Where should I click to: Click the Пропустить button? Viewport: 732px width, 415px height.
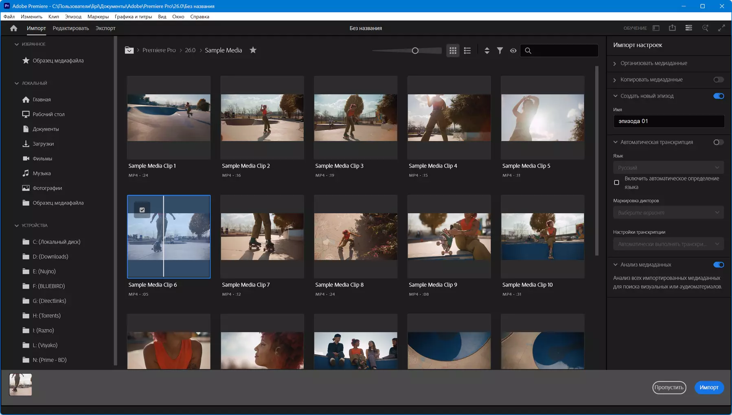[669, 387]
